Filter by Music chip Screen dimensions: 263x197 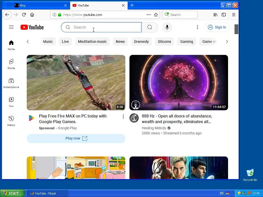(48, 42)
